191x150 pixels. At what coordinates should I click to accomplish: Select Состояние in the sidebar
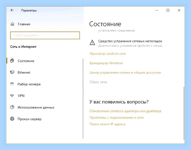[x=26, y=61]
